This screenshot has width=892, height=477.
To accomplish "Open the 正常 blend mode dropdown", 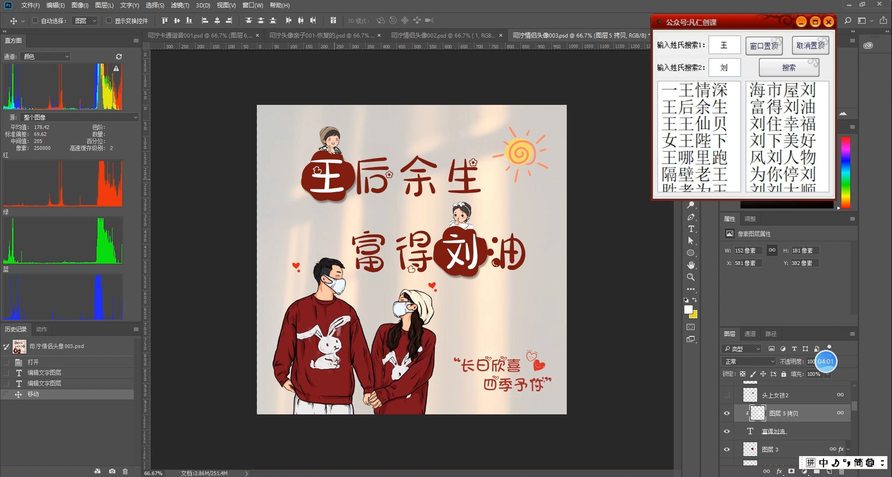I will (748, 361).
